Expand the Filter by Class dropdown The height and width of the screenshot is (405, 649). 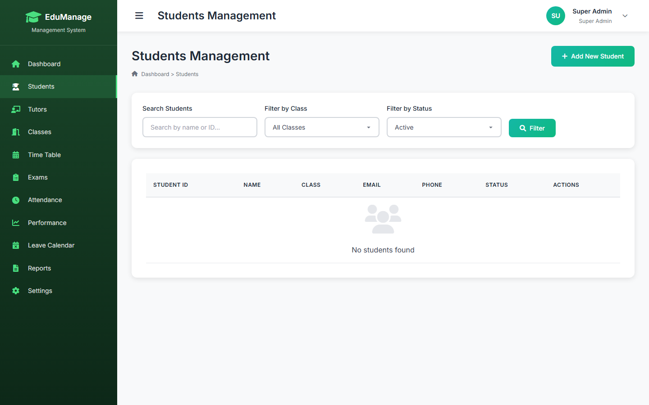[322, 127]
